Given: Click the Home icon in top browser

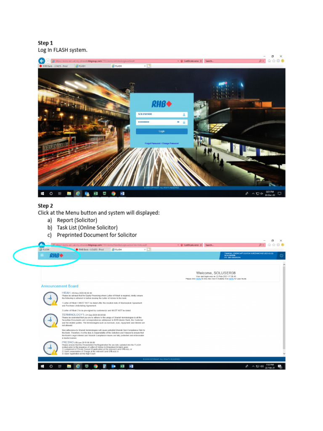Looking at the screenshot, I should [x=270, y=61].
